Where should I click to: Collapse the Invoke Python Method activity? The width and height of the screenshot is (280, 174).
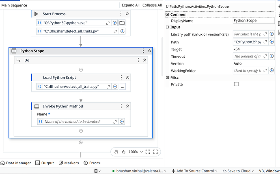[127, 106]
